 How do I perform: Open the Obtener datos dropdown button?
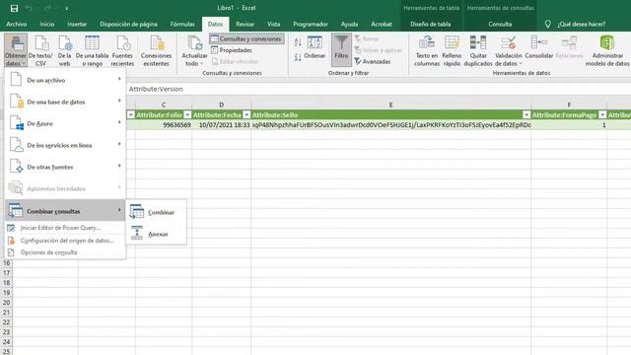coord(16,50)
